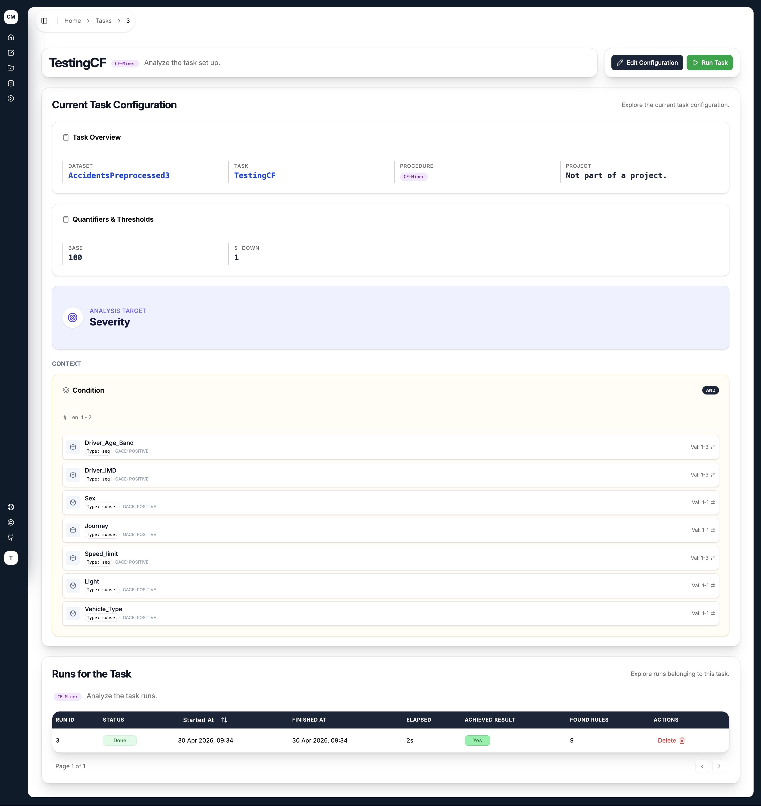Click the elapsed time 2s cell

click(x=409, y=740)
